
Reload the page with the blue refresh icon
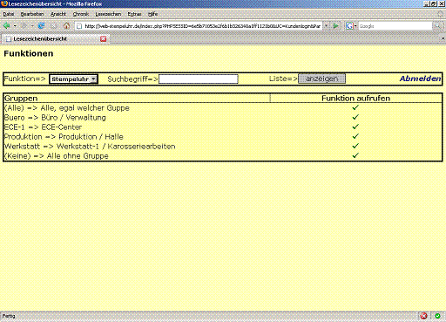pos(41,26)
